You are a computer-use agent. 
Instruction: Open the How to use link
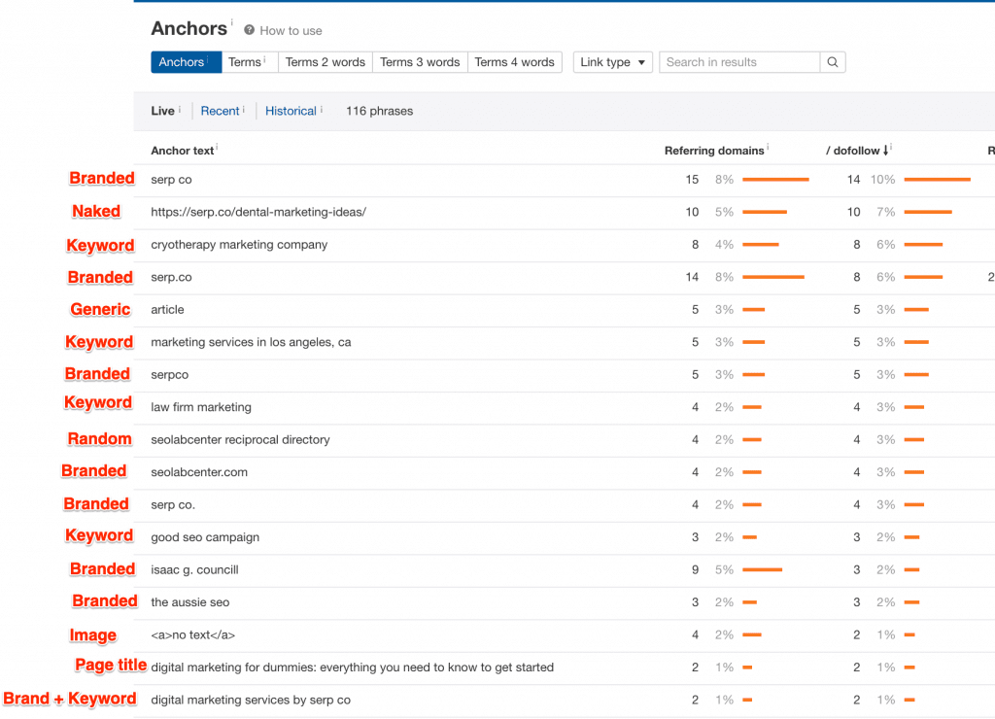(x=291, y=30)
